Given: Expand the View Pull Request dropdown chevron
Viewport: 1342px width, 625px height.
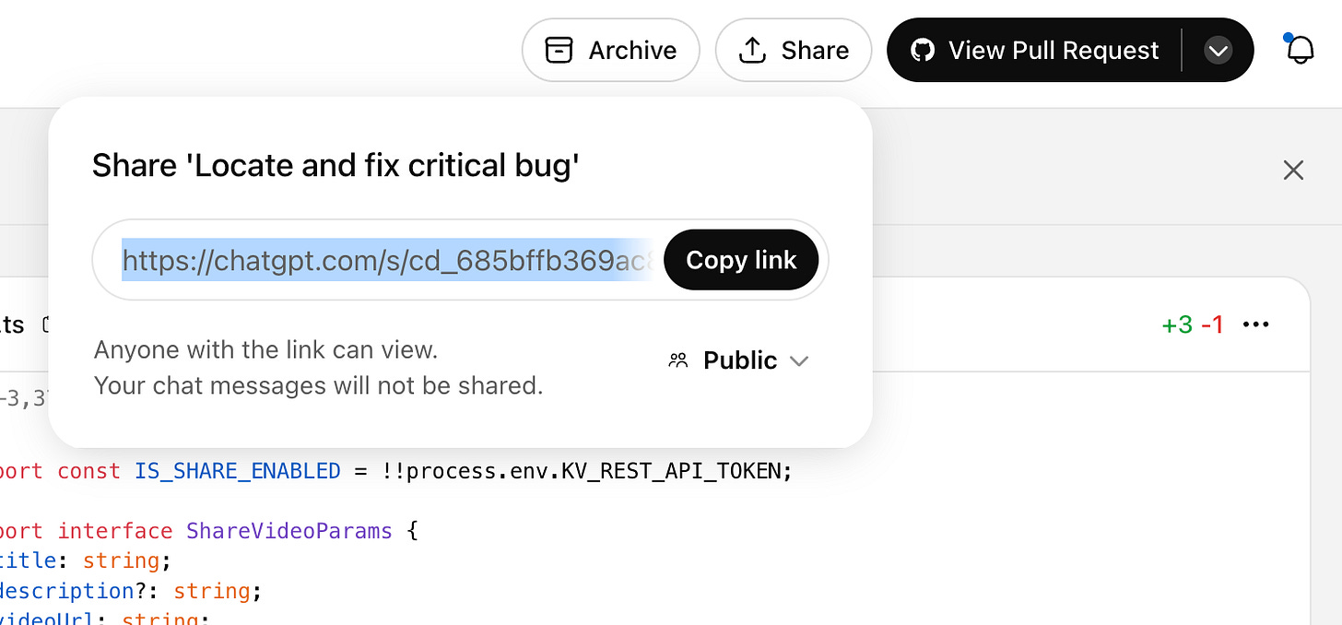Looking at the screenshot, I should [1218, 50].
